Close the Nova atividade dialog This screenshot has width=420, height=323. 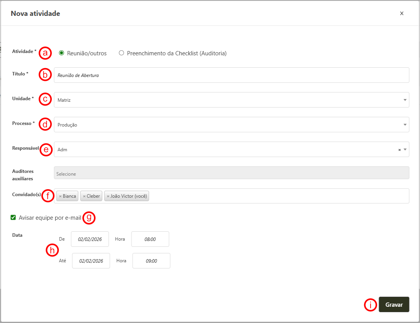pyautogui.click(x=401, y=14)
